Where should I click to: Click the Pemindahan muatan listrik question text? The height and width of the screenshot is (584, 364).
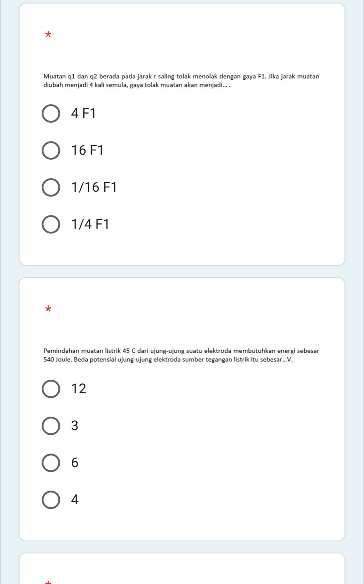[181, 355]
